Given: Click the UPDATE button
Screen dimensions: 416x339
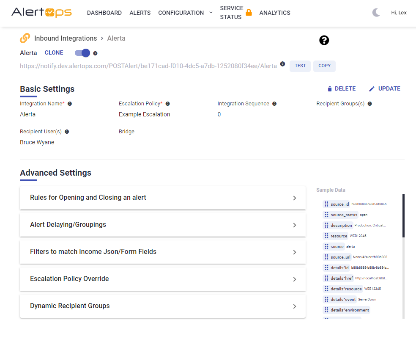Looking at the screenshot, I should [384, 89].
